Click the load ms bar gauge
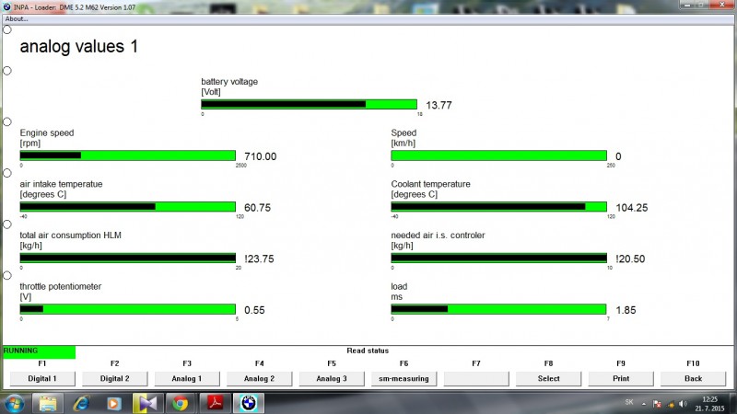This screenshot has height=414, width=737. point(498,309)
